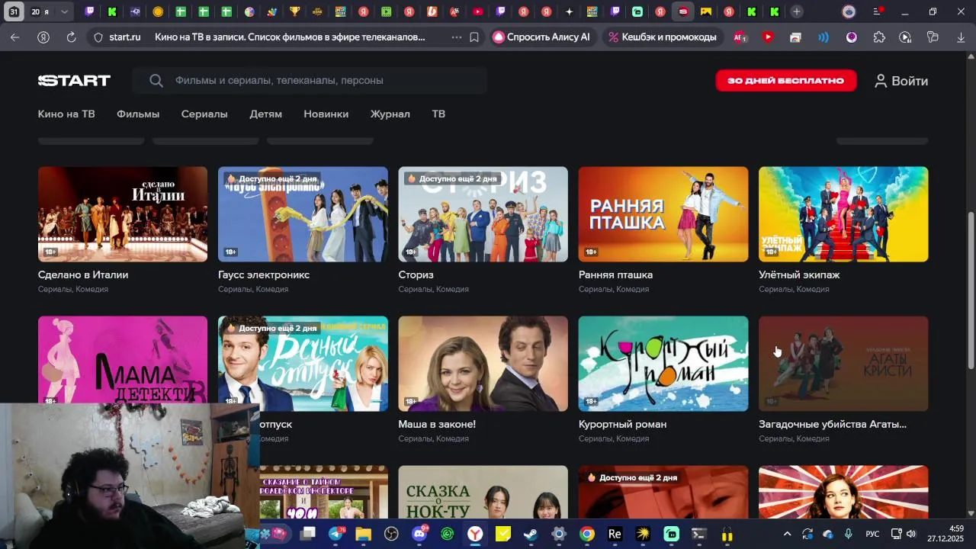Open the «Сделано в Италии» poster
Image resolution: width=976 pixels, height=549 pixels.
pyautogui.click(x=123, y=214)
